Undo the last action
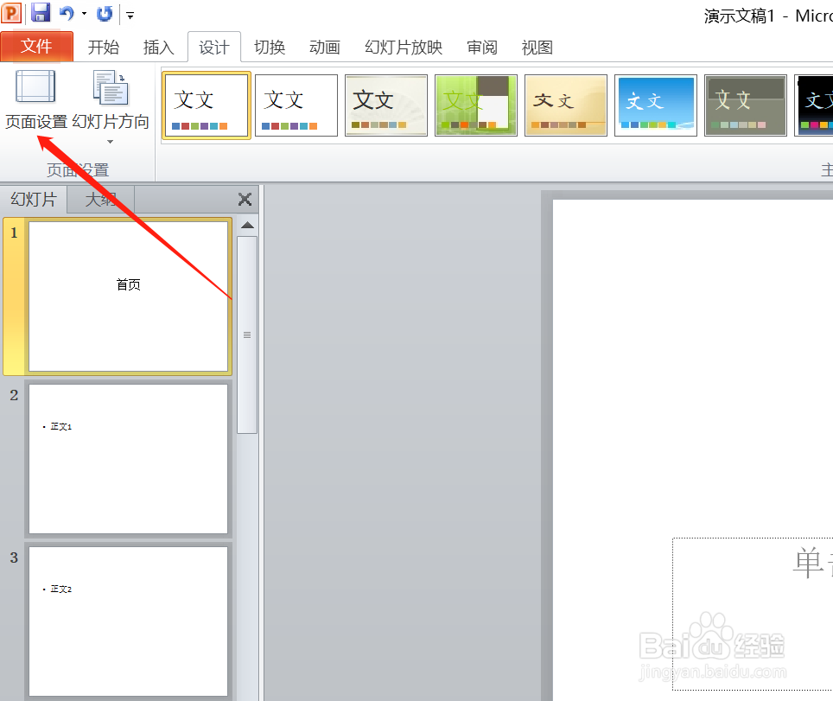The height and width of the screenshot is (701, 833). point(67,13)
